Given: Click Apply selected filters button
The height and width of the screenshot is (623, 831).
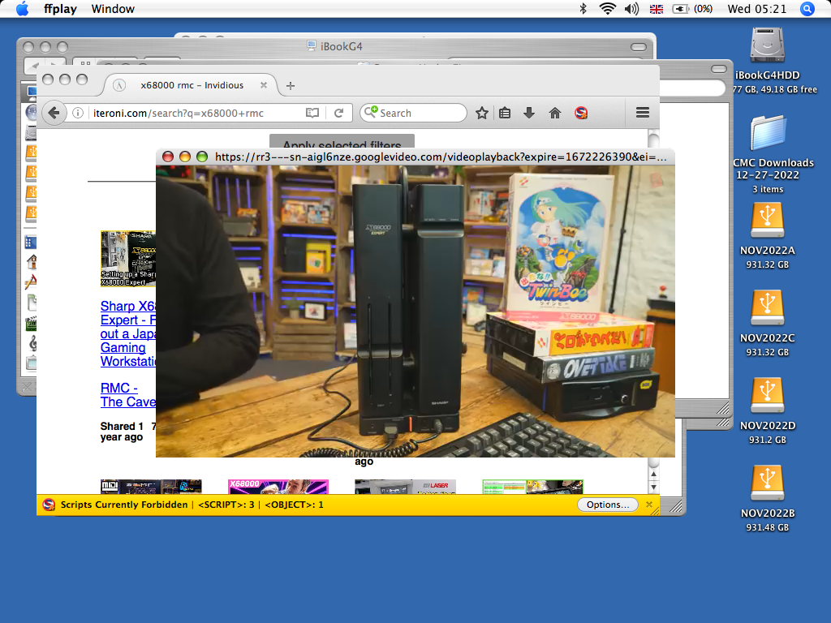Looking at the screenshot, I should coord(342,142).
